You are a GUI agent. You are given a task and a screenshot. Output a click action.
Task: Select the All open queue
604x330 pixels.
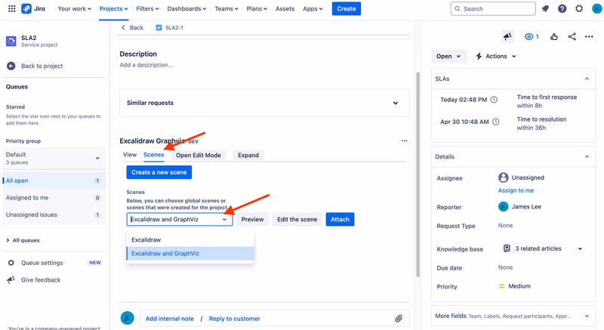[53, 180]
